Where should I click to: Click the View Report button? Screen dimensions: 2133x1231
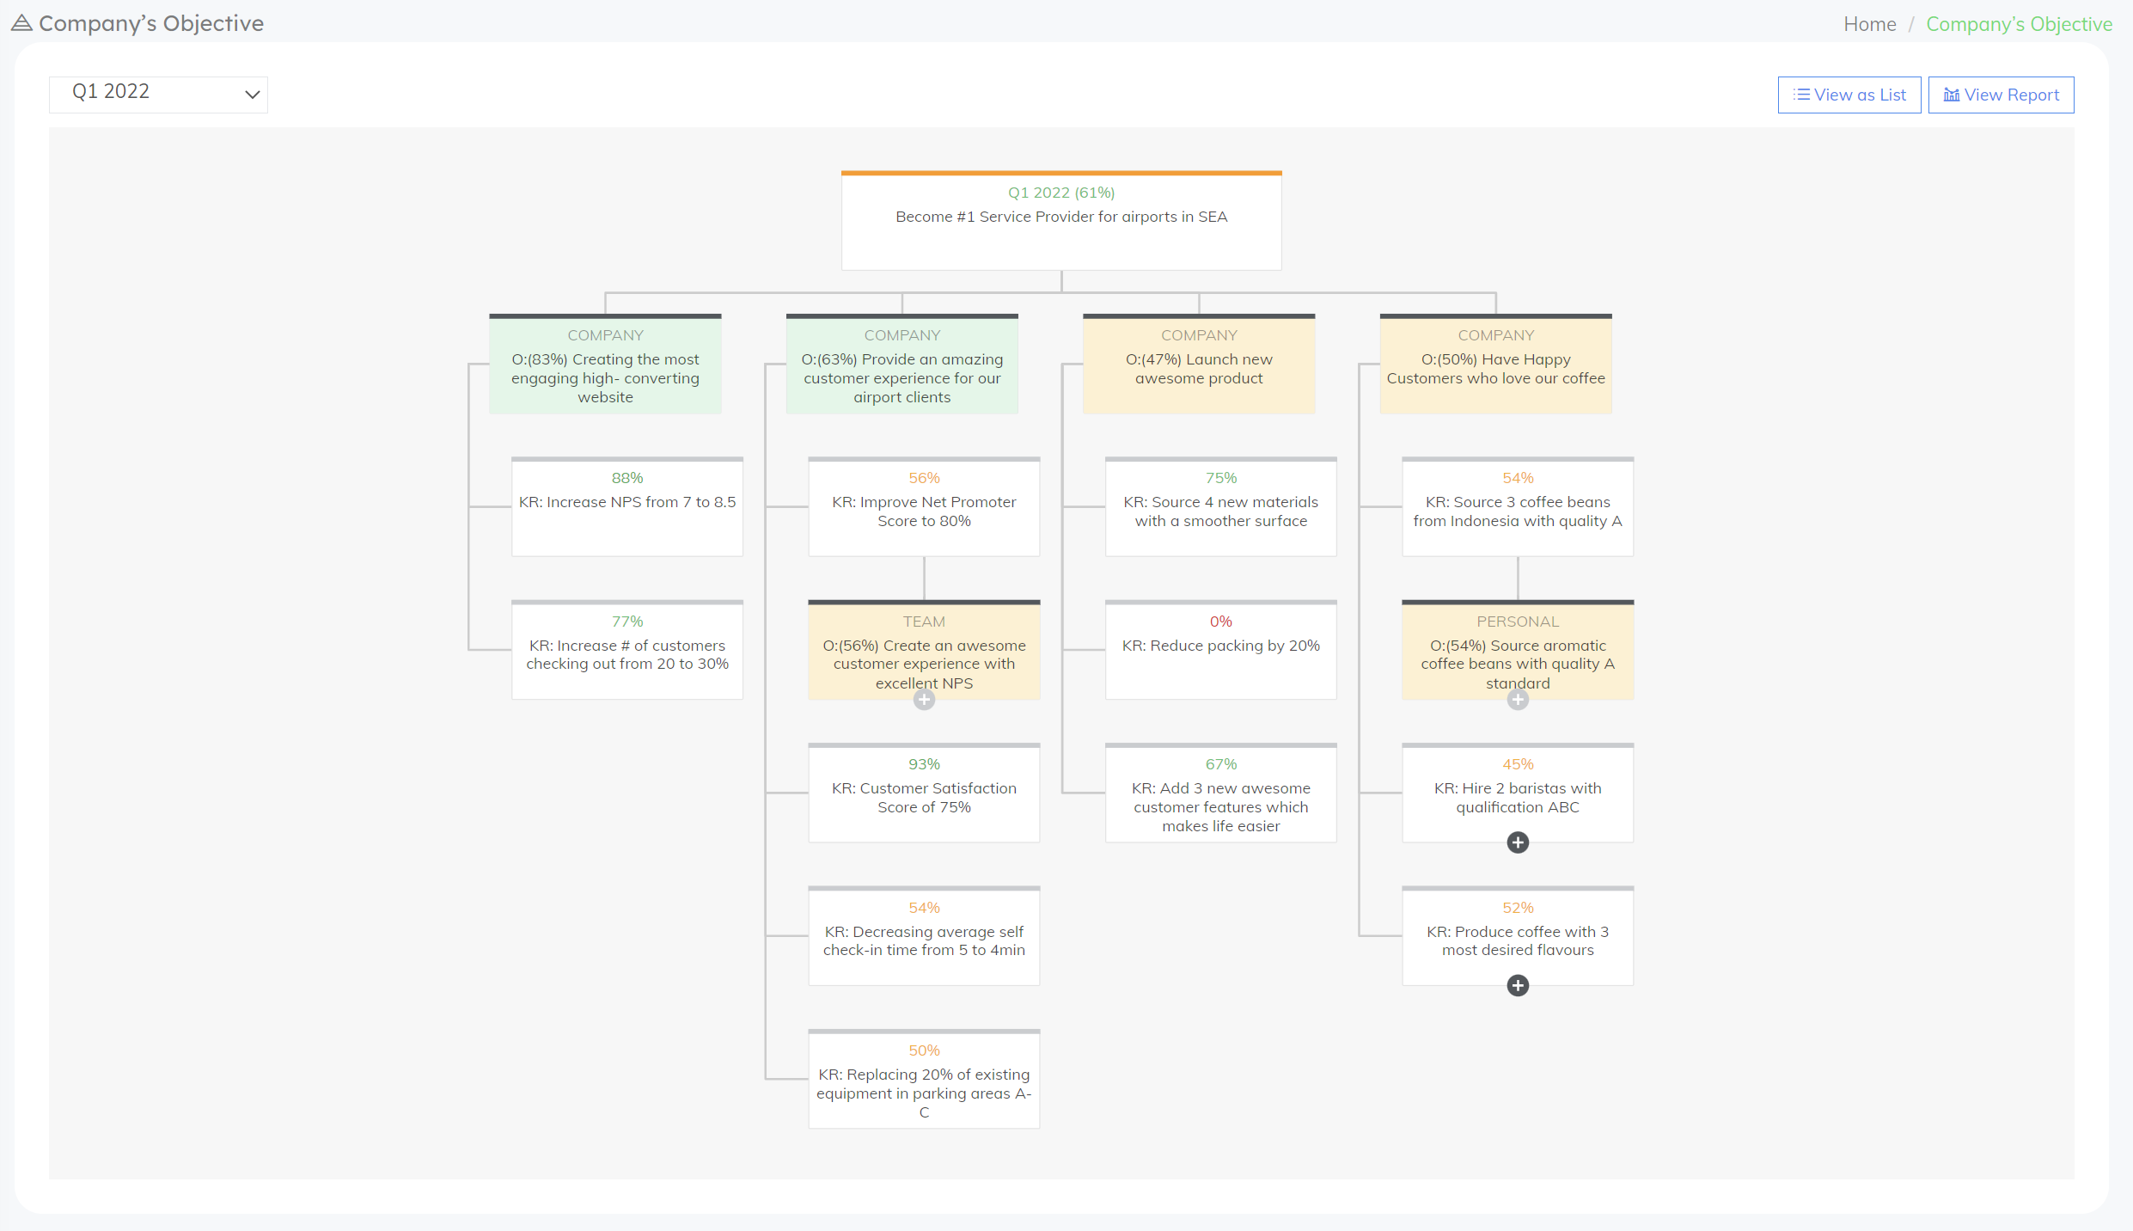(2002, 95)
